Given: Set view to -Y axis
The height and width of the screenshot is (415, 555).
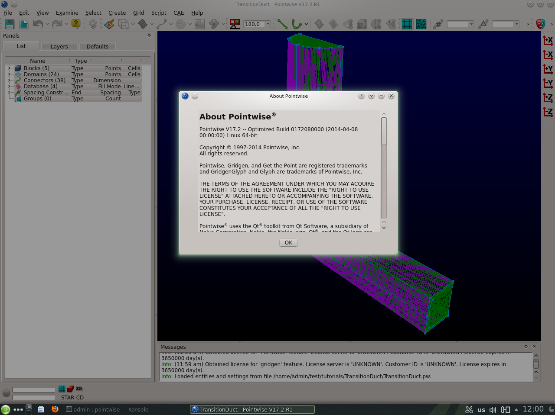Looking at the screenshot, I should pyautogui.click(x=548, y=83).
